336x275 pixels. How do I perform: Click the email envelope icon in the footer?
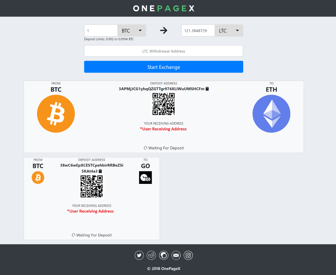click(x=176, y=255)
